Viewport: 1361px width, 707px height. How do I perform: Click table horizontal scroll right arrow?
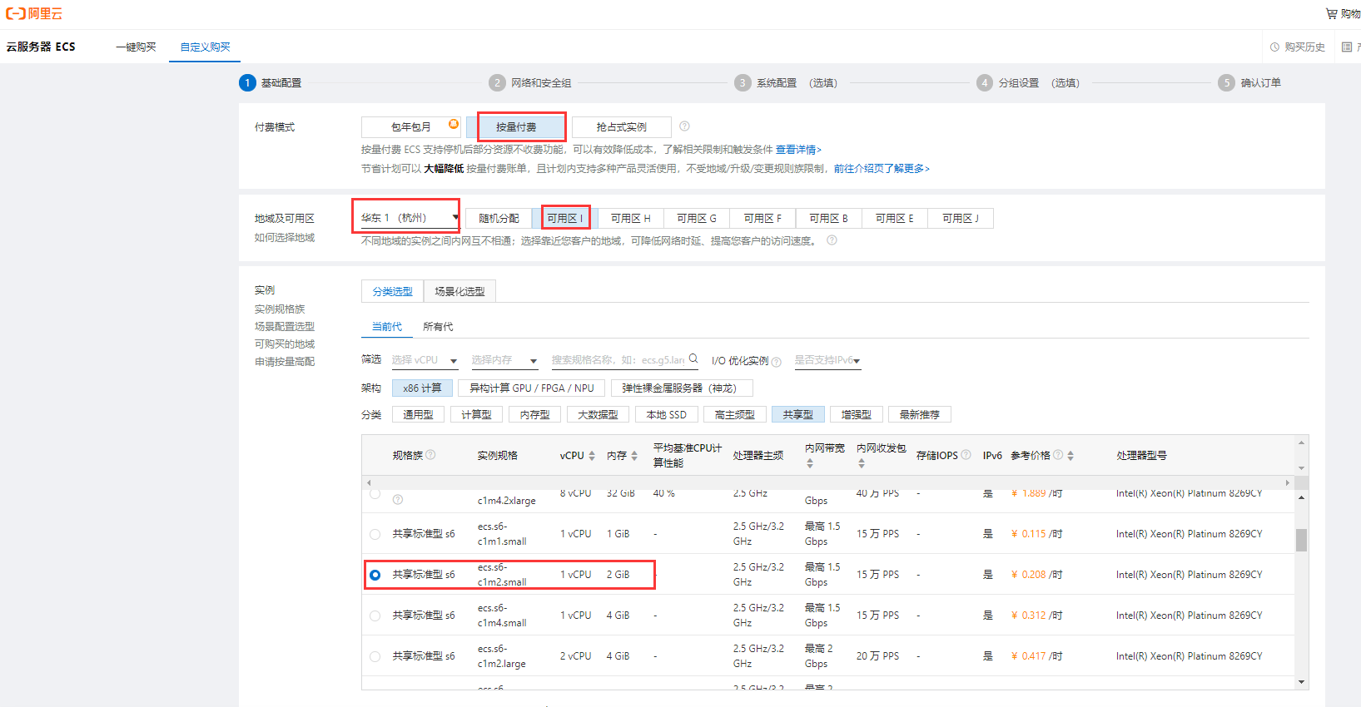[1288, 483]
